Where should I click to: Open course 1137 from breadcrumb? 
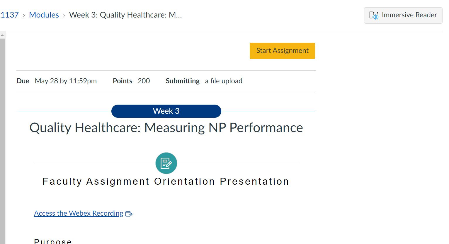(x=10, y=15)
